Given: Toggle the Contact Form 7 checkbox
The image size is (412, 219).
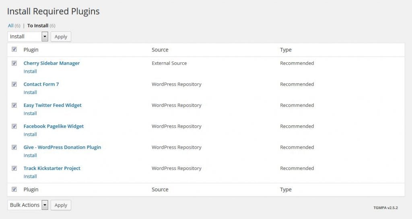Looking at the screenshot, I should (x=14, y=84).
